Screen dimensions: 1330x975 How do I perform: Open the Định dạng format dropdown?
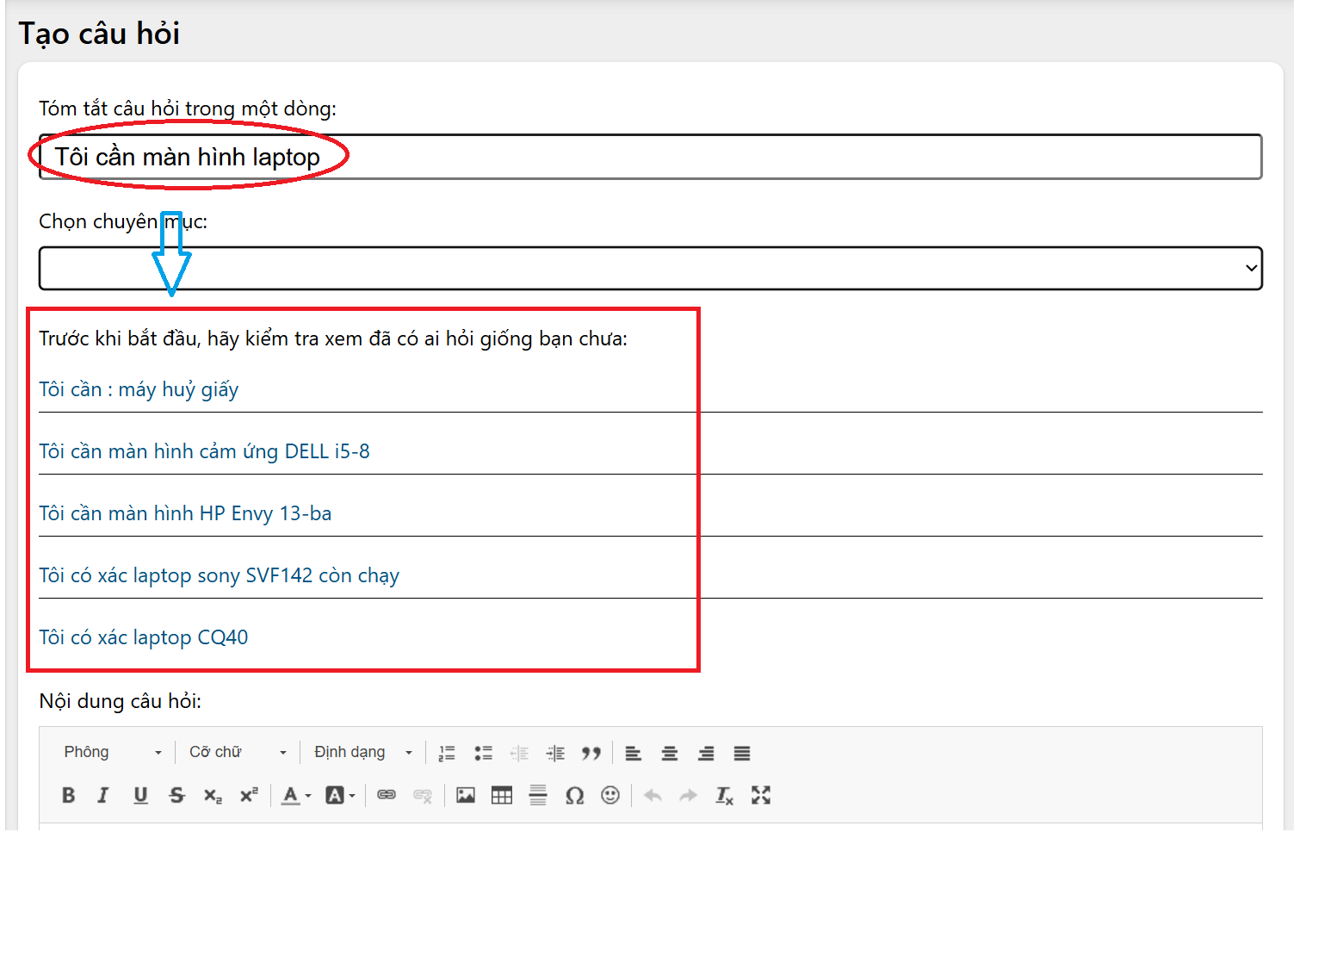pyautogui.click(x=362, y=753)
